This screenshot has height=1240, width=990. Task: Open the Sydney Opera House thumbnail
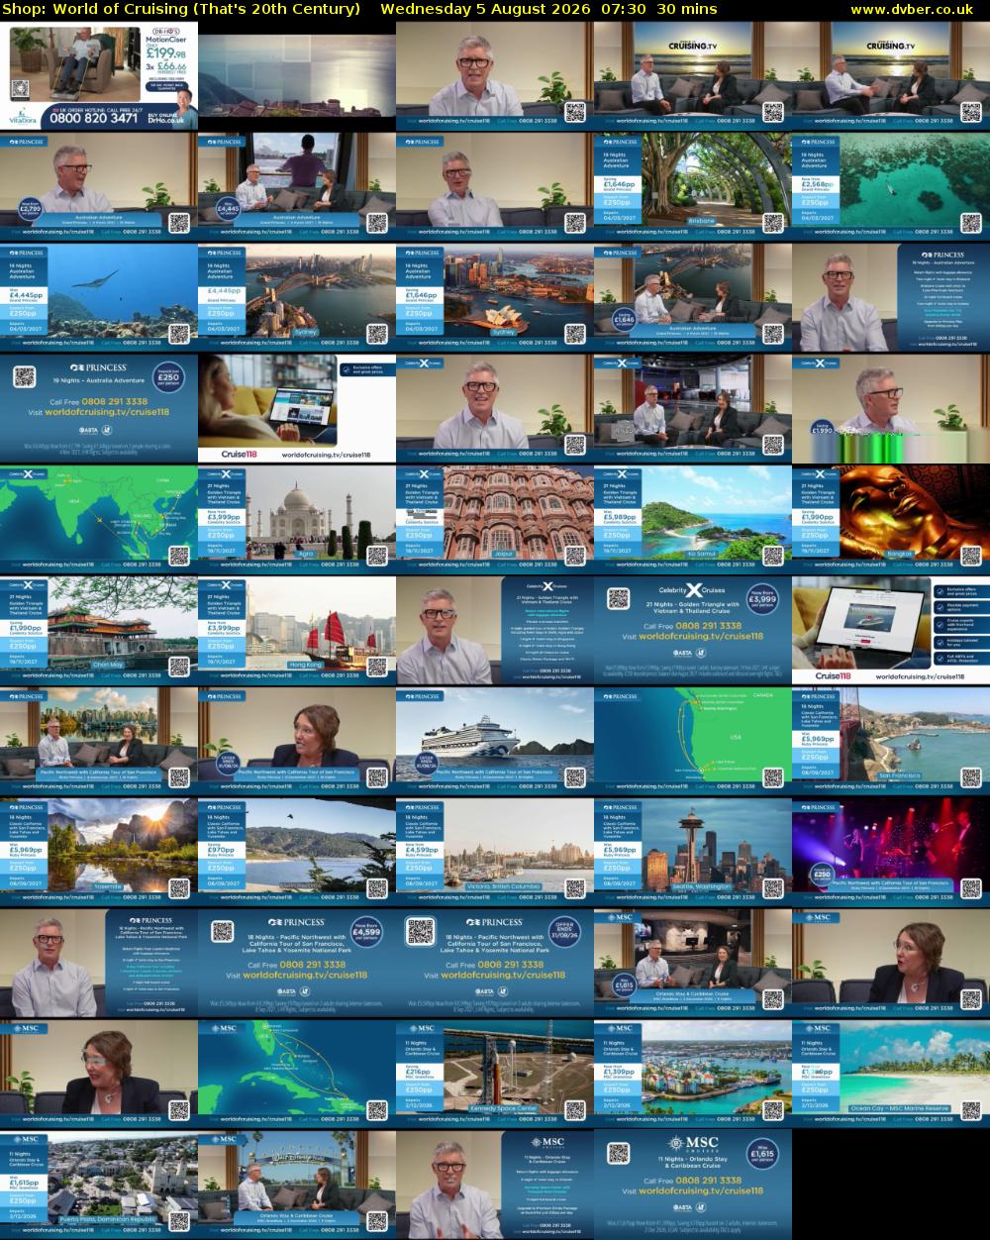coord(495,297)
